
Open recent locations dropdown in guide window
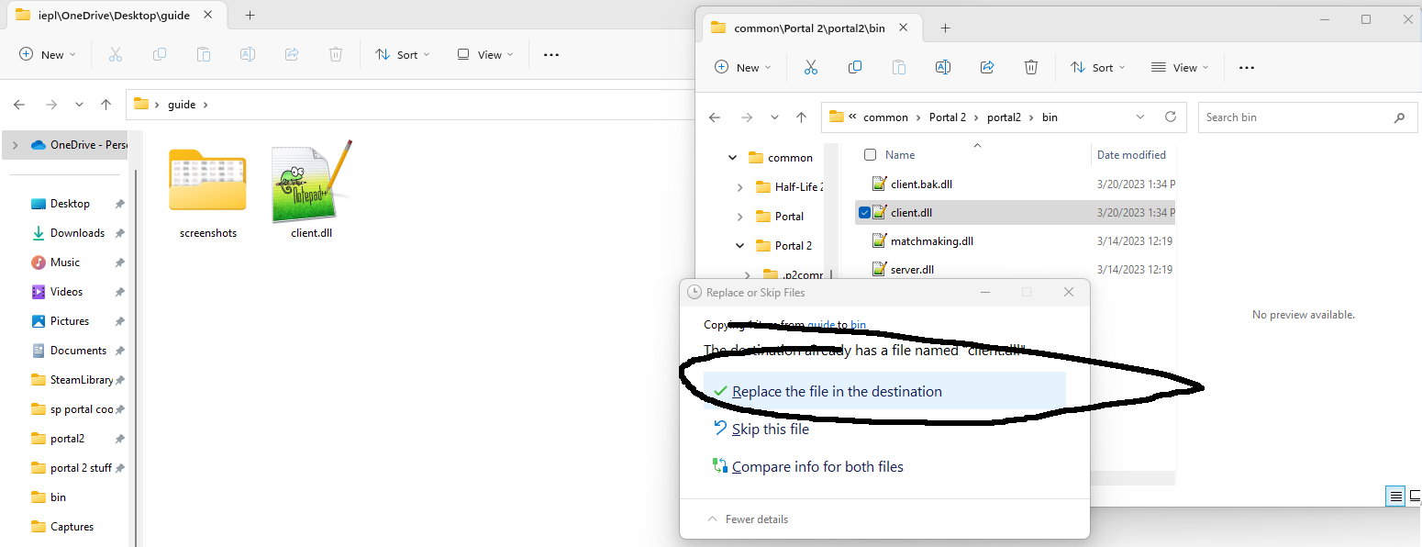[79, 105]
